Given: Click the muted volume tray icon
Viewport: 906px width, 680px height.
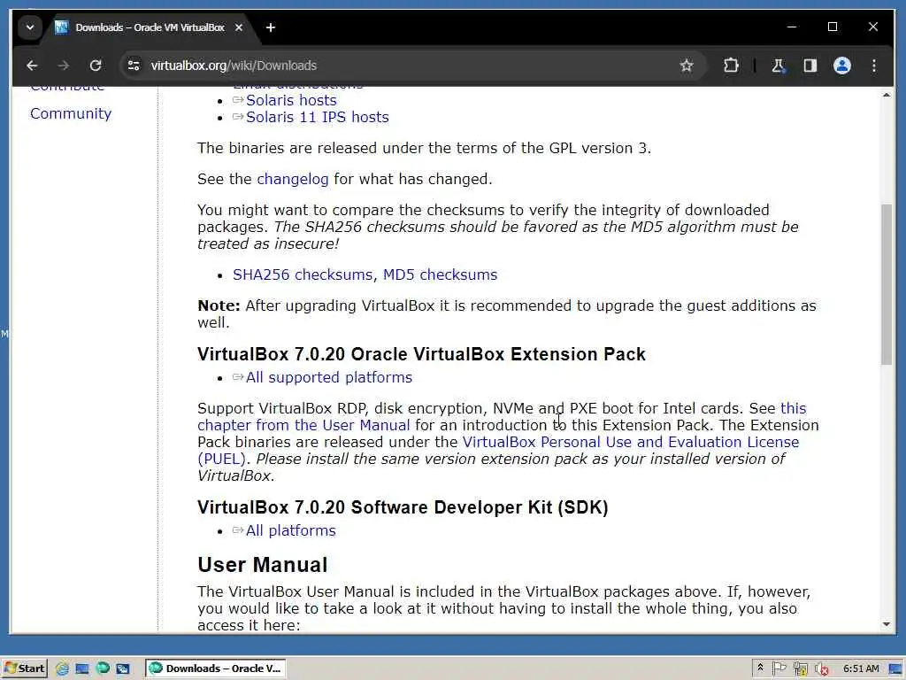Looking at the screenshot, I should pyautogui.click(x=821, y=668).
